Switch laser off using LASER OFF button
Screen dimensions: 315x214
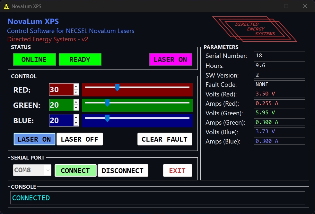(x=80, y=139)
